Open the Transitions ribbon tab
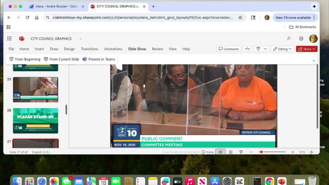The image size is (329, 185). coord(90,49)
